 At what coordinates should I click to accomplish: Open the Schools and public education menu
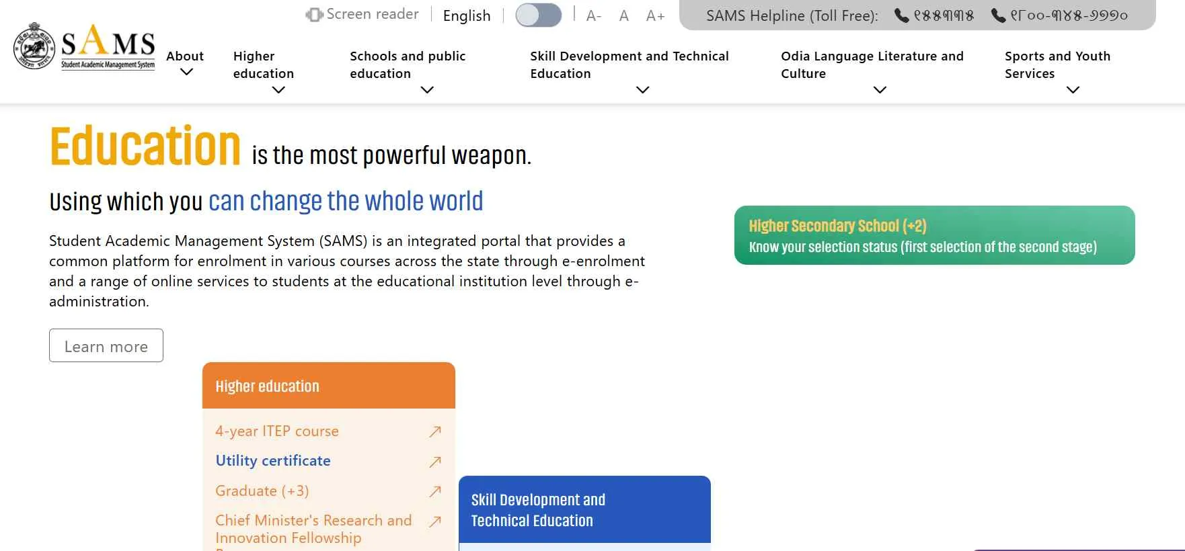pyautogui.click(x=408, y=65)
